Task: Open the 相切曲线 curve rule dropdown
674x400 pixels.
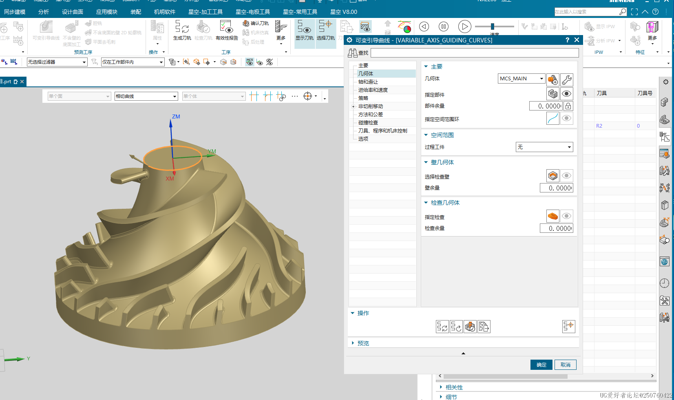Action: coord(146,96)
